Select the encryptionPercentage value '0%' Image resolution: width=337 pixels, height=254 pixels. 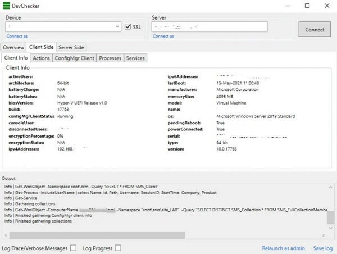pos(60,136)
